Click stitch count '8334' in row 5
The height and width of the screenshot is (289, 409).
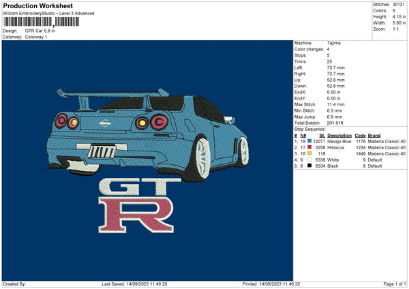320,166
